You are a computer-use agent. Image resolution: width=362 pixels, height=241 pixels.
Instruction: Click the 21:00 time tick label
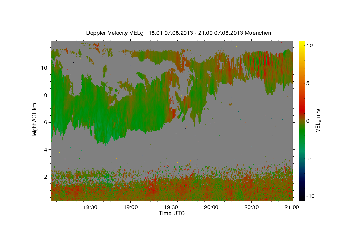[292, 207]
